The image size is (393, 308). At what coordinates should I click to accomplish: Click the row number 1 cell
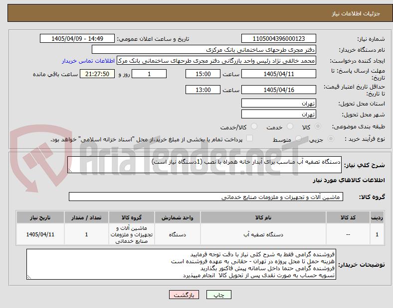(x=377, y=234)
